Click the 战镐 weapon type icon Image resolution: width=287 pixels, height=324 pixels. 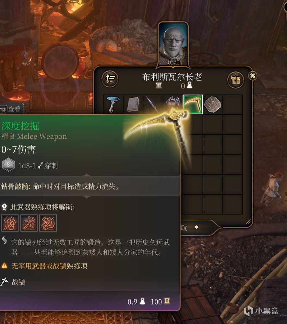[5, 282]
